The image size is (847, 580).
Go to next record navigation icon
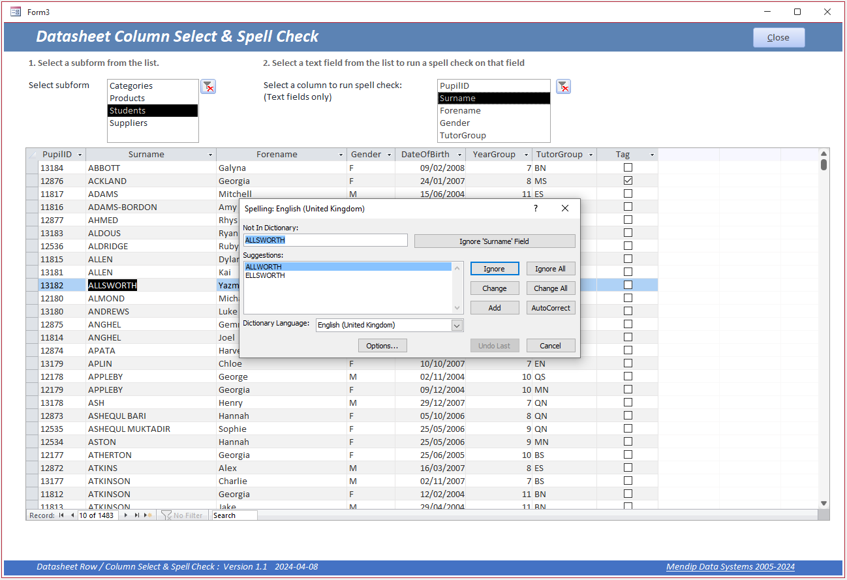(x=126, y=515)
